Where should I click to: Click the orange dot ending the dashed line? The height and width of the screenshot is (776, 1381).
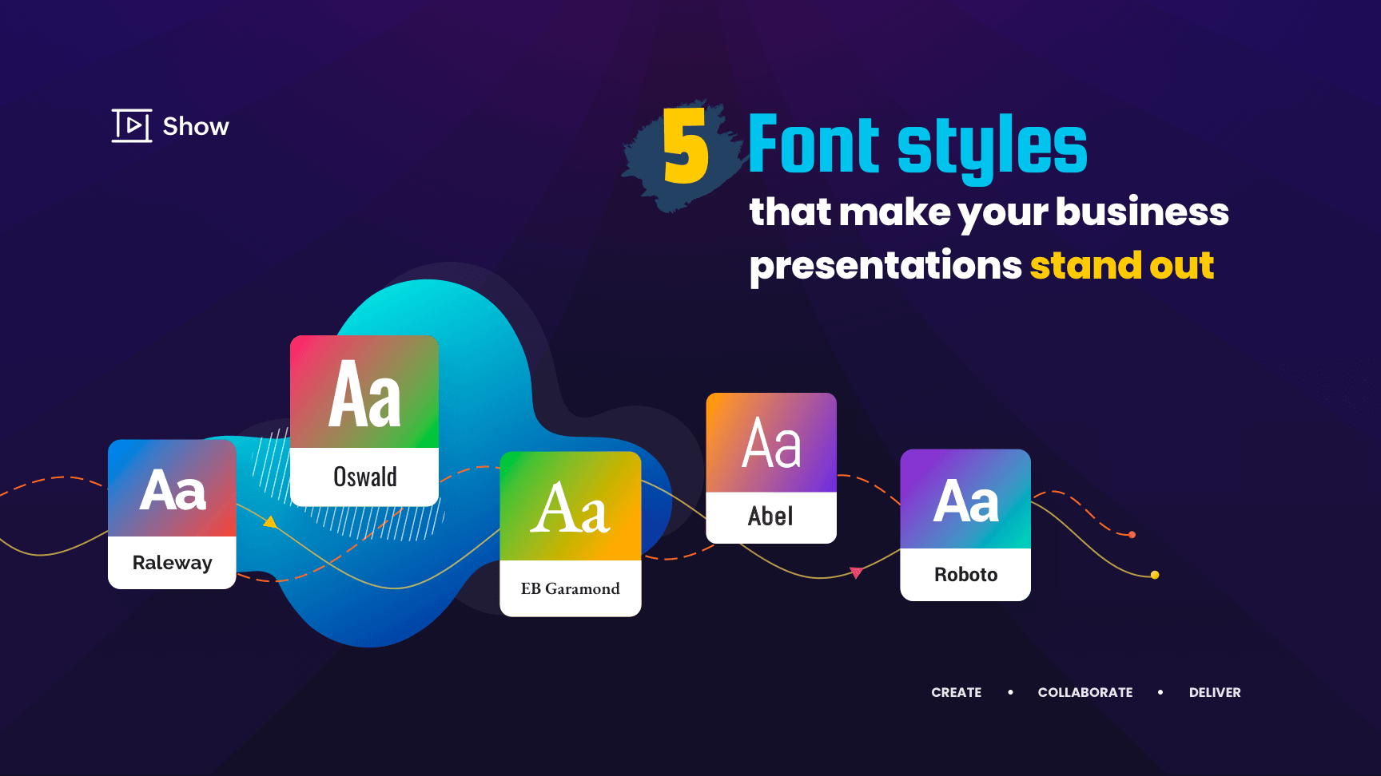click(1132, 535)
